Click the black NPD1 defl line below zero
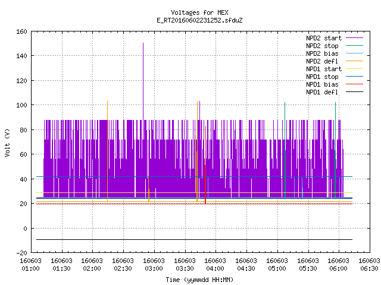 click(194, 239)
